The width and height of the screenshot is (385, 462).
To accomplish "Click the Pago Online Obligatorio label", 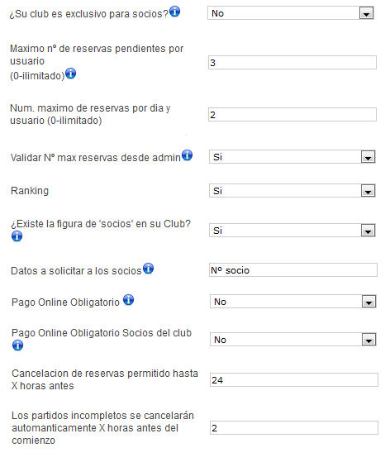I will (x=66, y=302).
